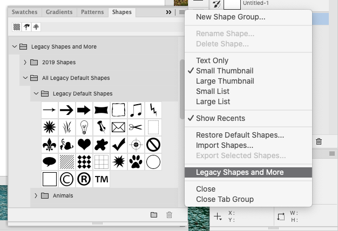This screenshot has height=231, width=338.
Task: Select the copyright symbol shape
Action: [x=67, y=179]
